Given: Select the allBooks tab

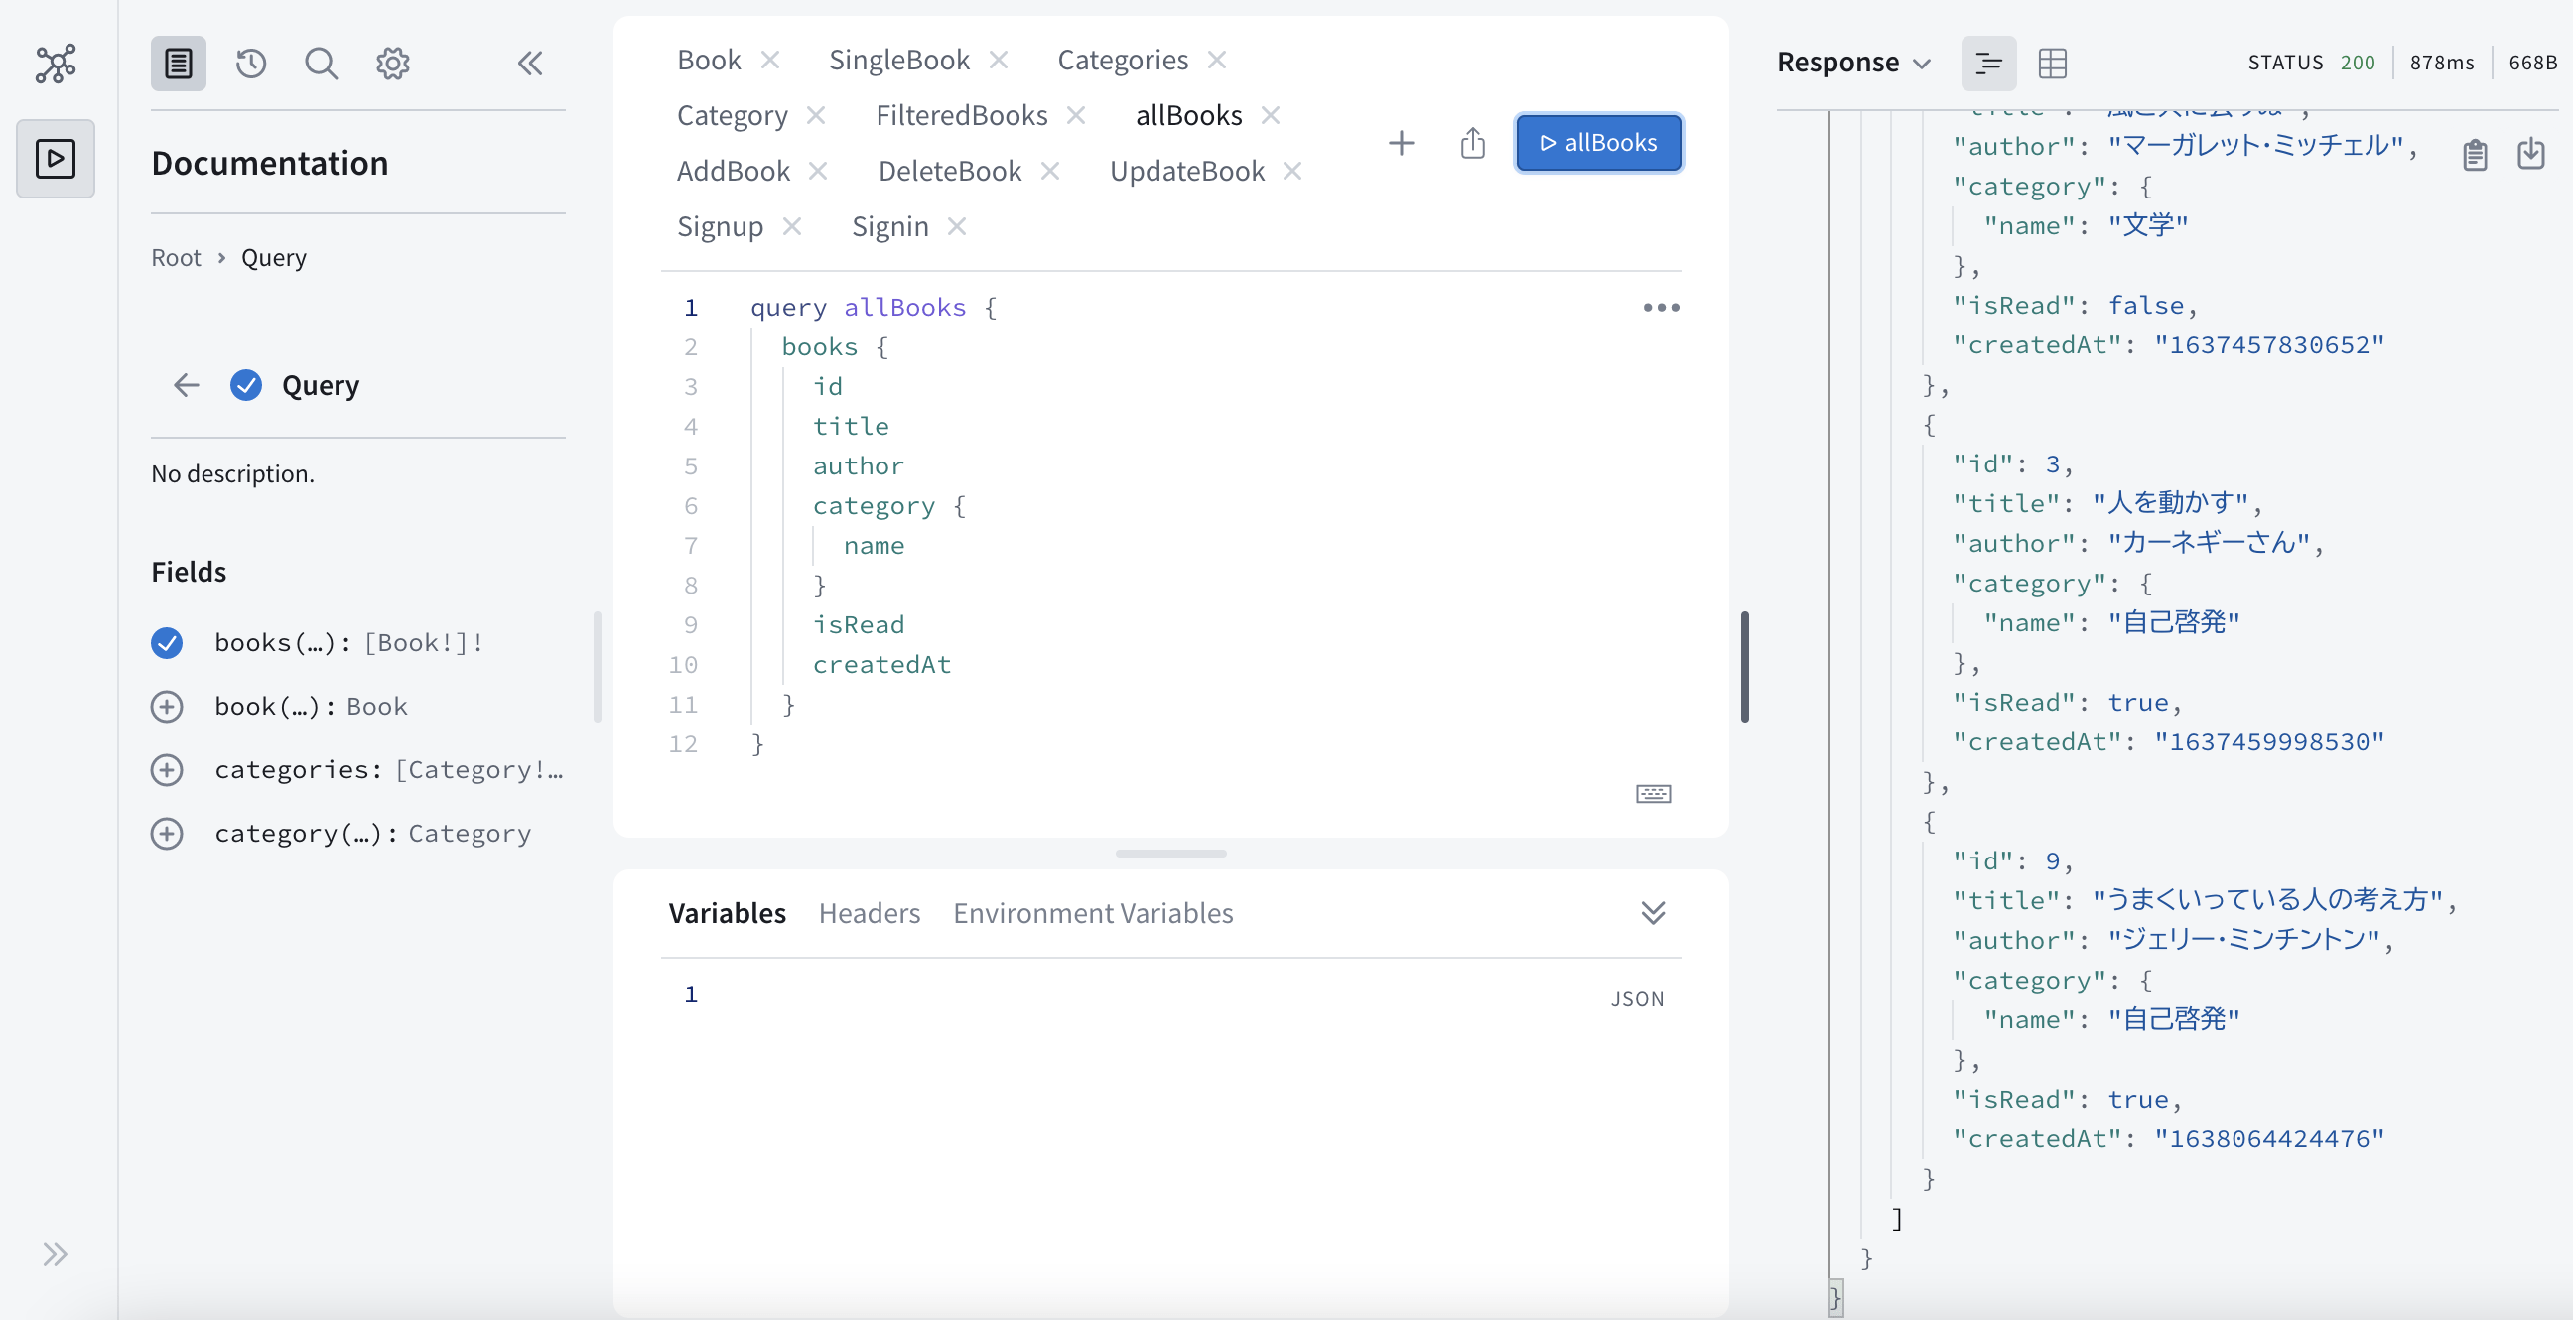Looking at the screenshot, I should [x=1188, y=116].
